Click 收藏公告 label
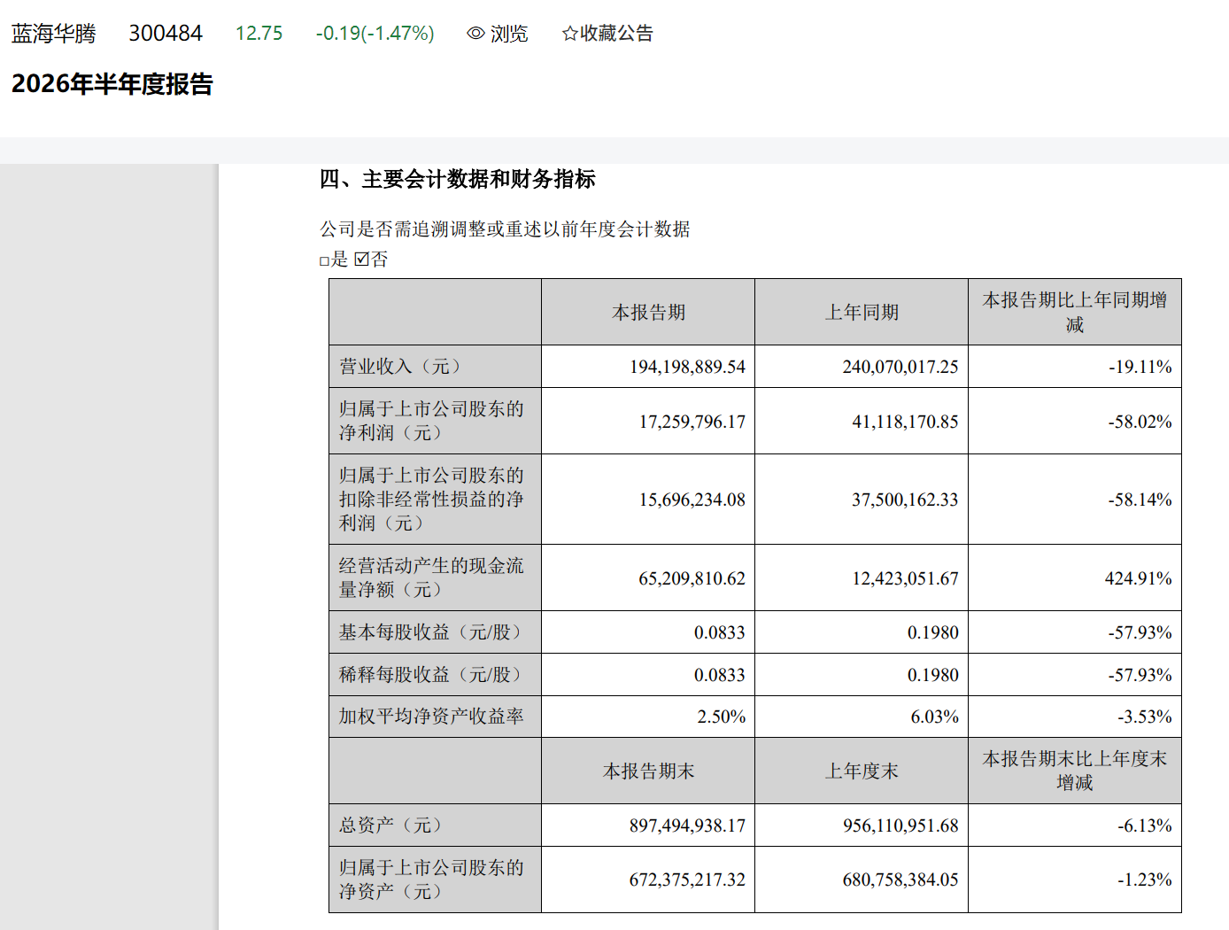The image size is (1229, 930). (x=616, y=34)
